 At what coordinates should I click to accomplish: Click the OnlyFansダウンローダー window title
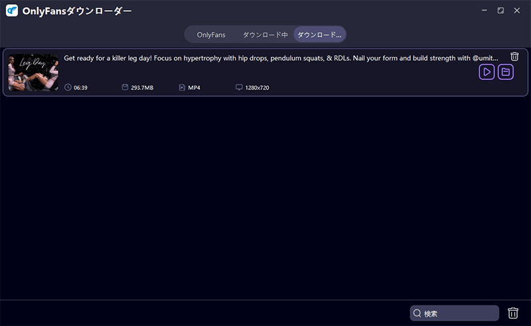point(76,11)
